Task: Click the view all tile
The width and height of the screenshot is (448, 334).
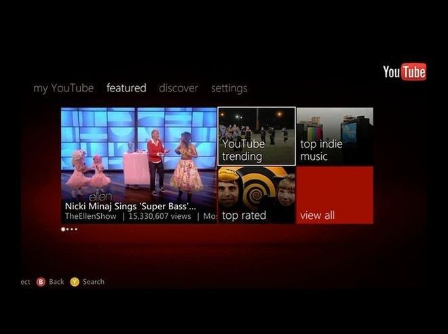Action: click(335, 195)
